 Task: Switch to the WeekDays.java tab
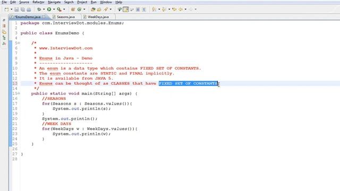click(98, 16)
